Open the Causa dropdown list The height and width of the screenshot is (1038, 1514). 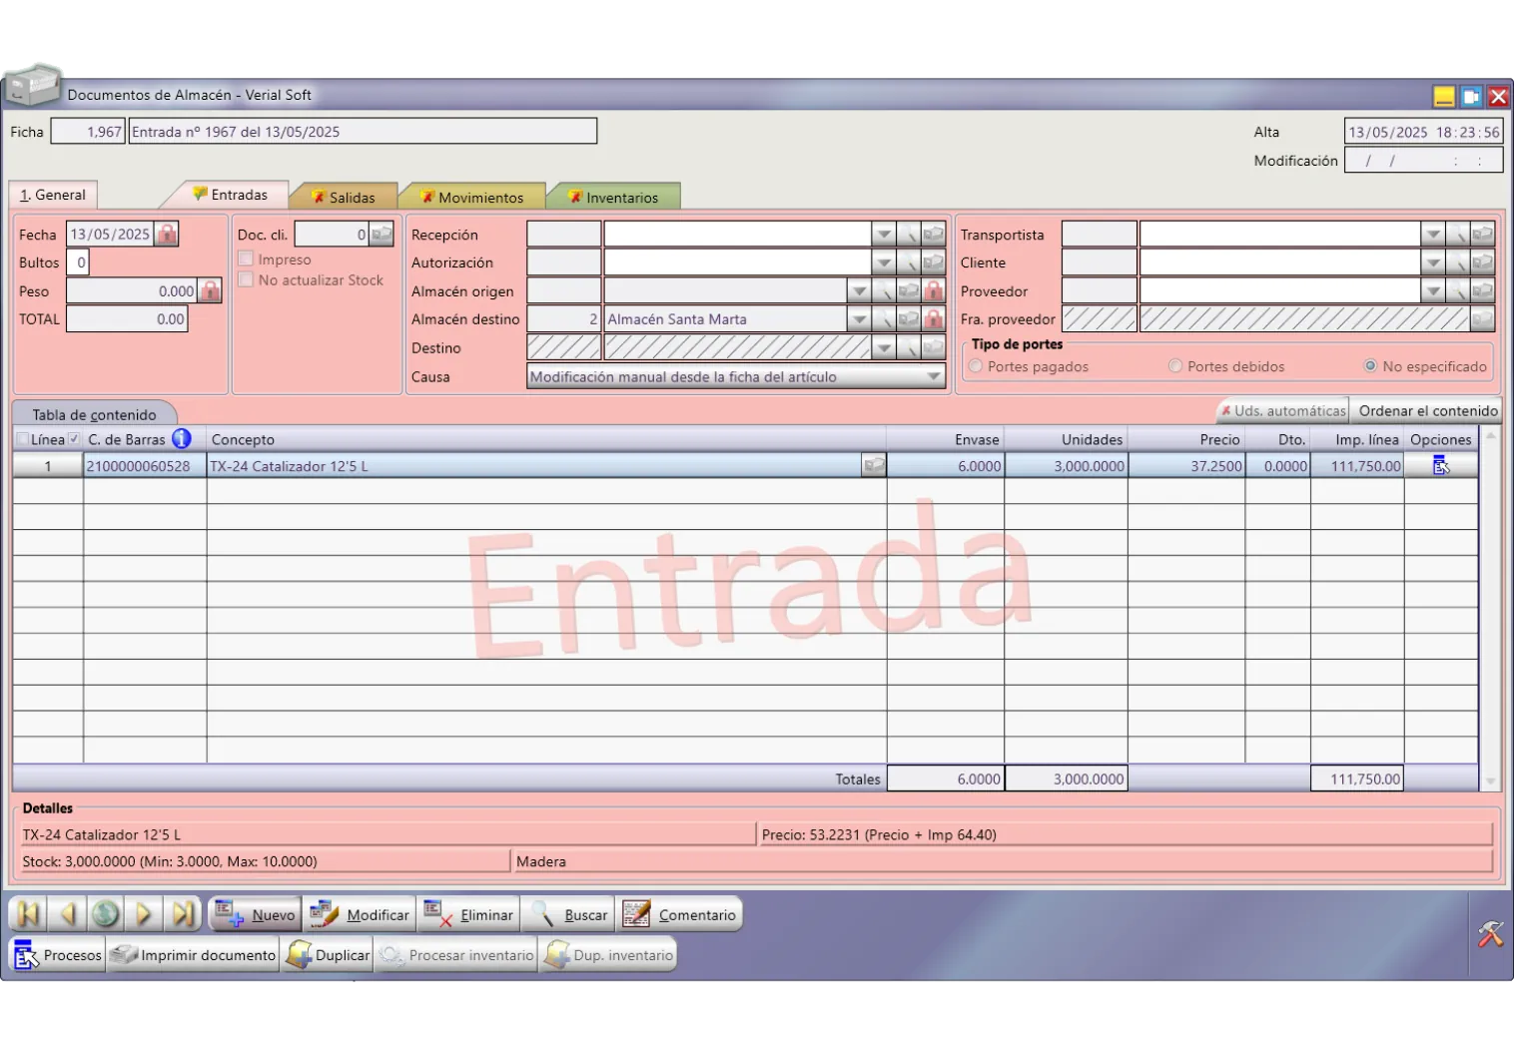pos(934,377)
